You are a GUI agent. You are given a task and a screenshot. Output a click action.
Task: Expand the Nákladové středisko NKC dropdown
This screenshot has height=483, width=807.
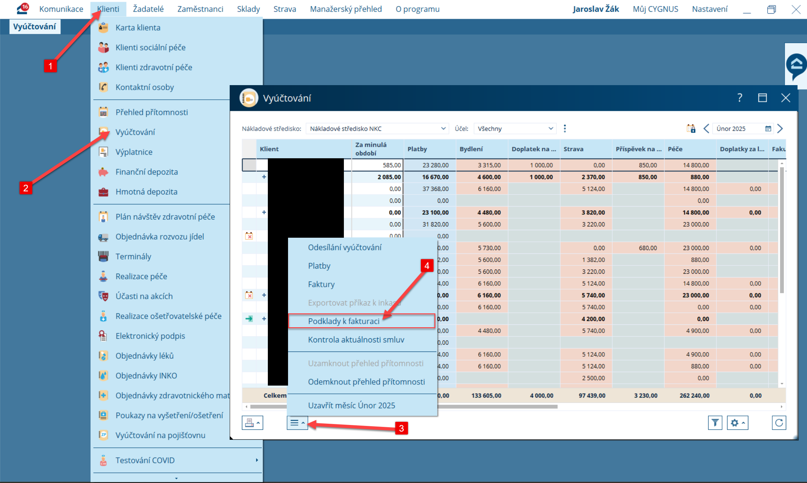pos(443,129)
